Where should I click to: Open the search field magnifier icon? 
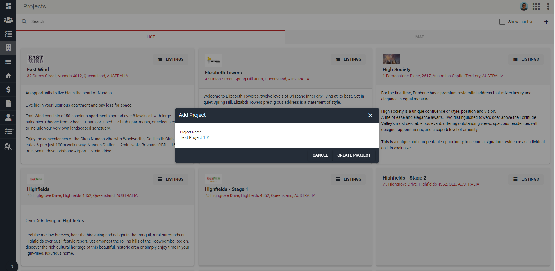pyautogui.click(x=24, y=21)
